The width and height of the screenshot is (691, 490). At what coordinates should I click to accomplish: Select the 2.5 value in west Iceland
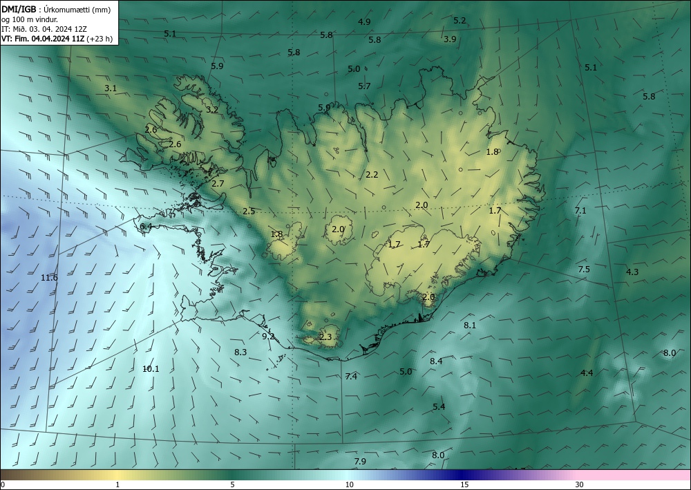(249, 211)
